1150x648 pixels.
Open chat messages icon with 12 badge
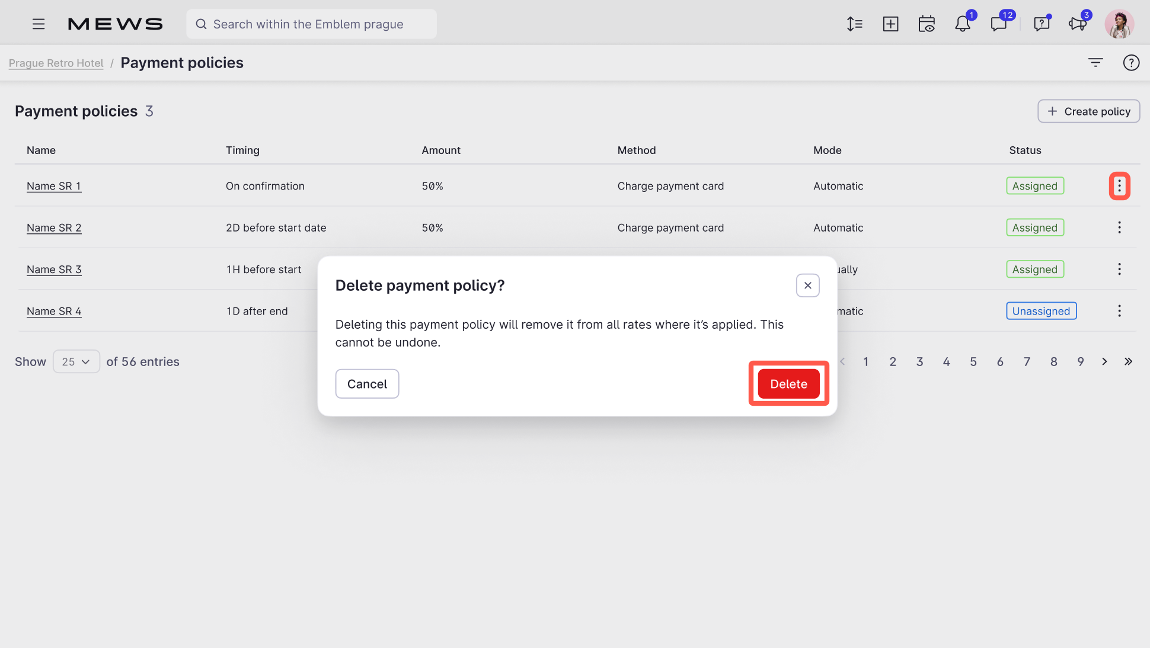click(x=999, y=24)
